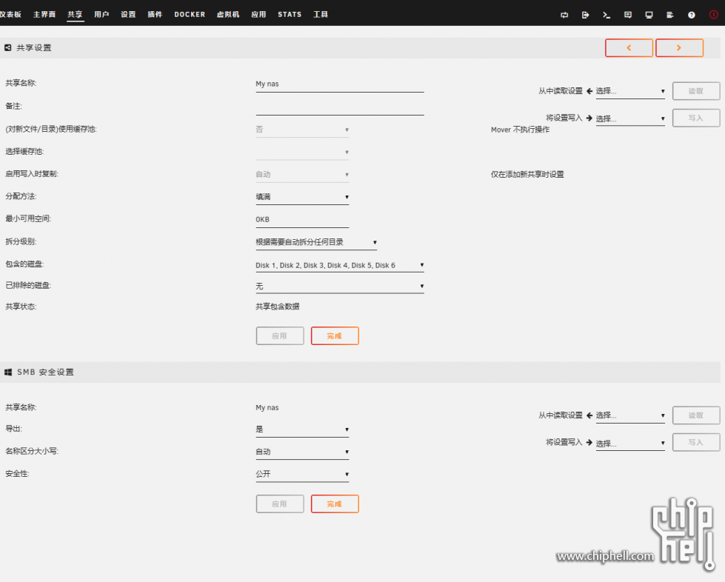Screen dimensions: 725x582
Task: Click 应用 button in SMB security
Action: [x=280, y=504]
